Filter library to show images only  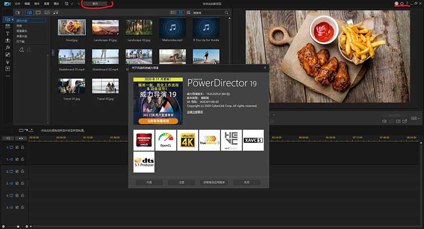pos(47,12)
